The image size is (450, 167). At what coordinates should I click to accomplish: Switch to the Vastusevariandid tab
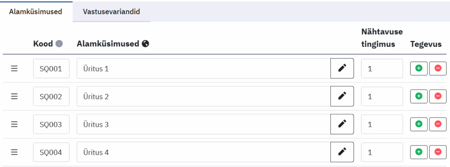pos(111,12)
